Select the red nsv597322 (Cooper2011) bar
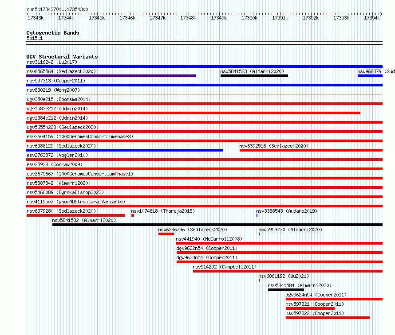The width and height of the screenshot is (395, 335). tap(328, 318)
